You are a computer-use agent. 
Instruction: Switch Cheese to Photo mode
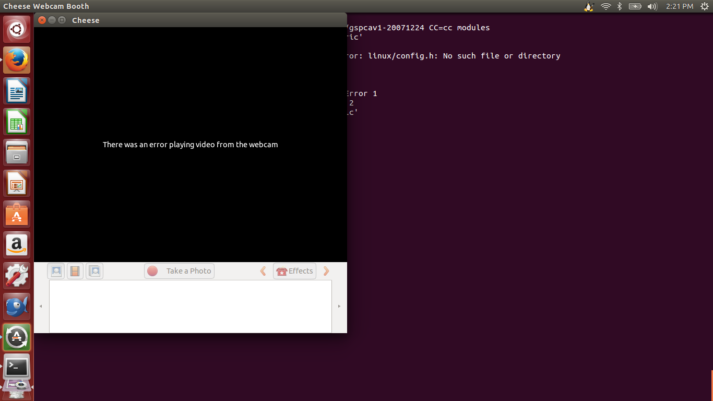56,271
